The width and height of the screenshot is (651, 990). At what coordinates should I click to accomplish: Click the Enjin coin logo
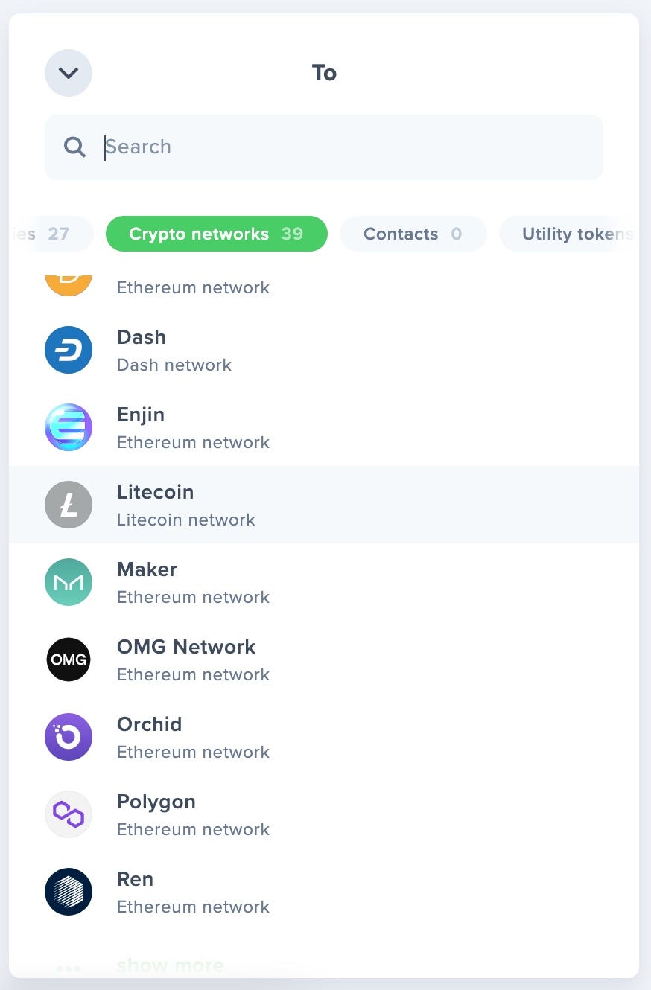click(69, 427)
